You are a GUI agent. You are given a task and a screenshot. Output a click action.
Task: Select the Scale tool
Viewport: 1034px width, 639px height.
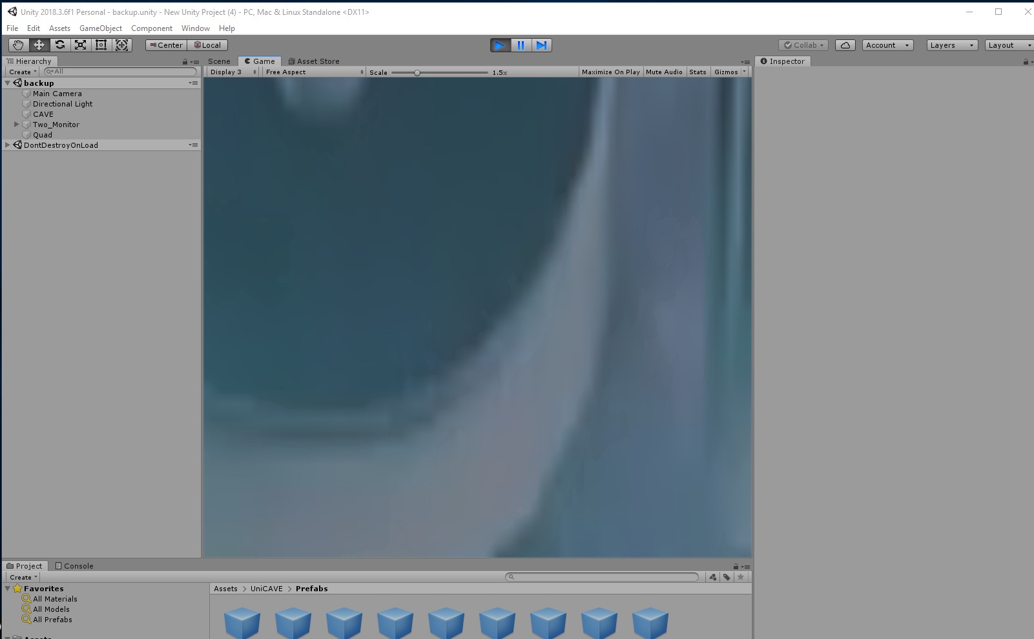tap(81, 45)
